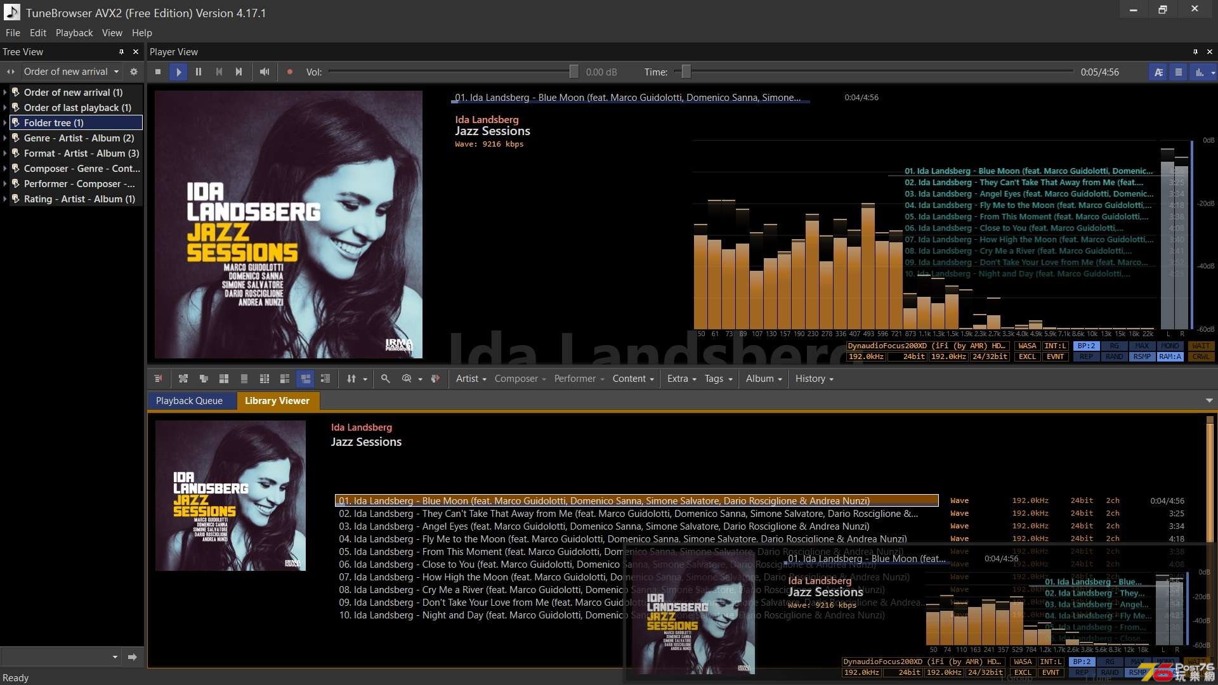
Task: Click the mute speaker icon
Action: tap(265, 72)
